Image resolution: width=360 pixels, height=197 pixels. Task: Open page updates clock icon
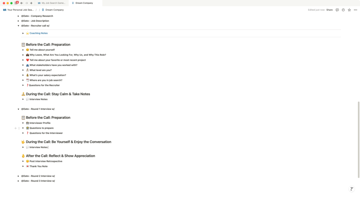(343, 10)
